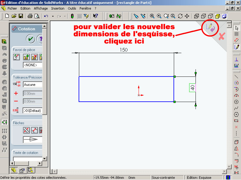This screenshot has width=241, height=180.
Task: Toggle shaded display mode
Action: [217, 16]
